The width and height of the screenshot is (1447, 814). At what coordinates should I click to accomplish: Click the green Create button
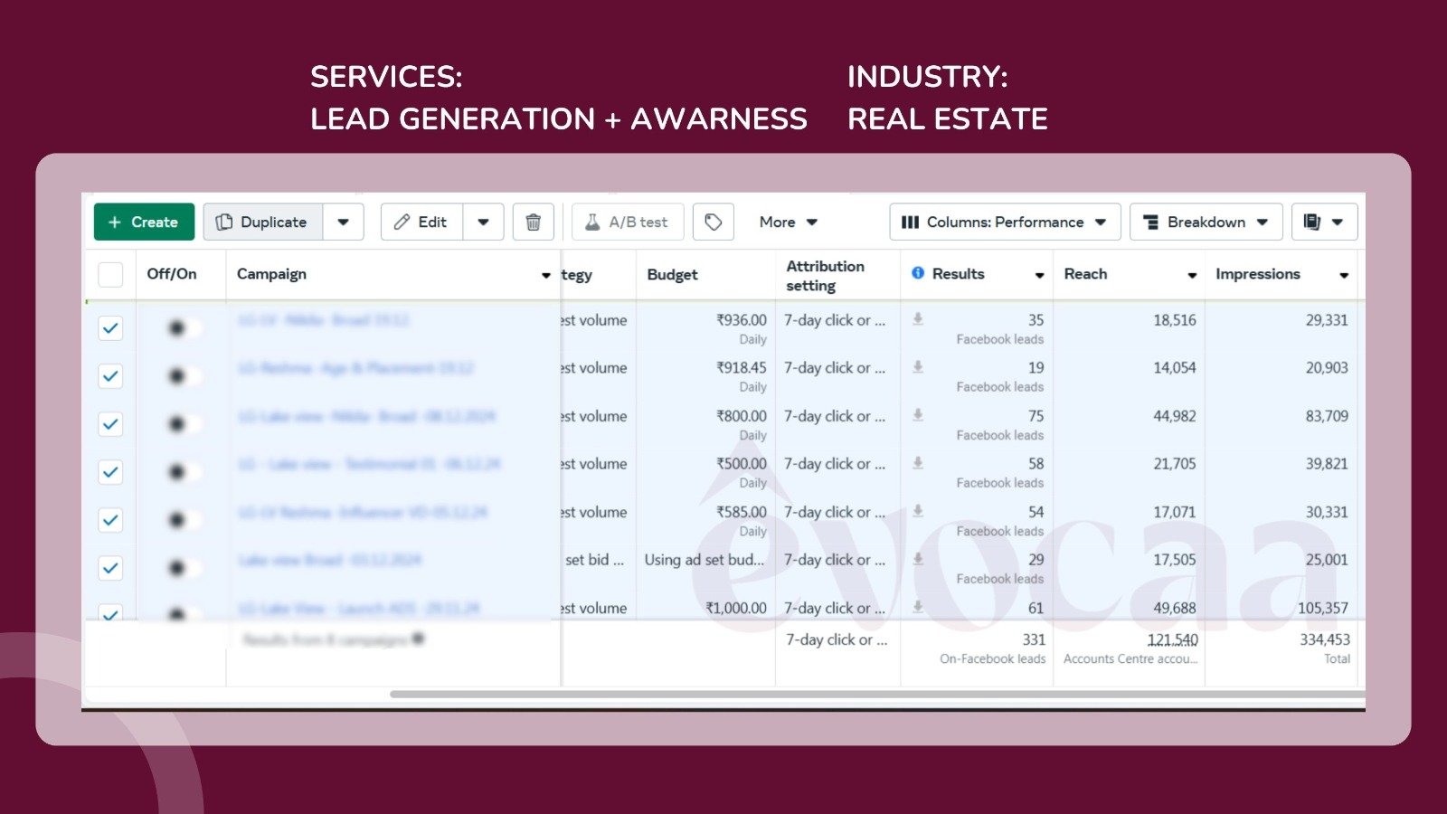(x=144, y=222)
